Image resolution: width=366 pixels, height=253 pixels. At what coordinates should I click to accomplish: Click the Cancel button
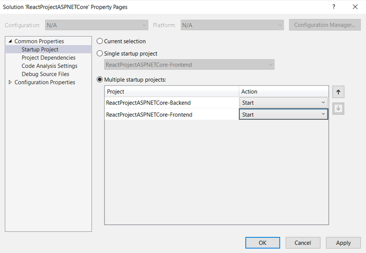click(303, 243)
